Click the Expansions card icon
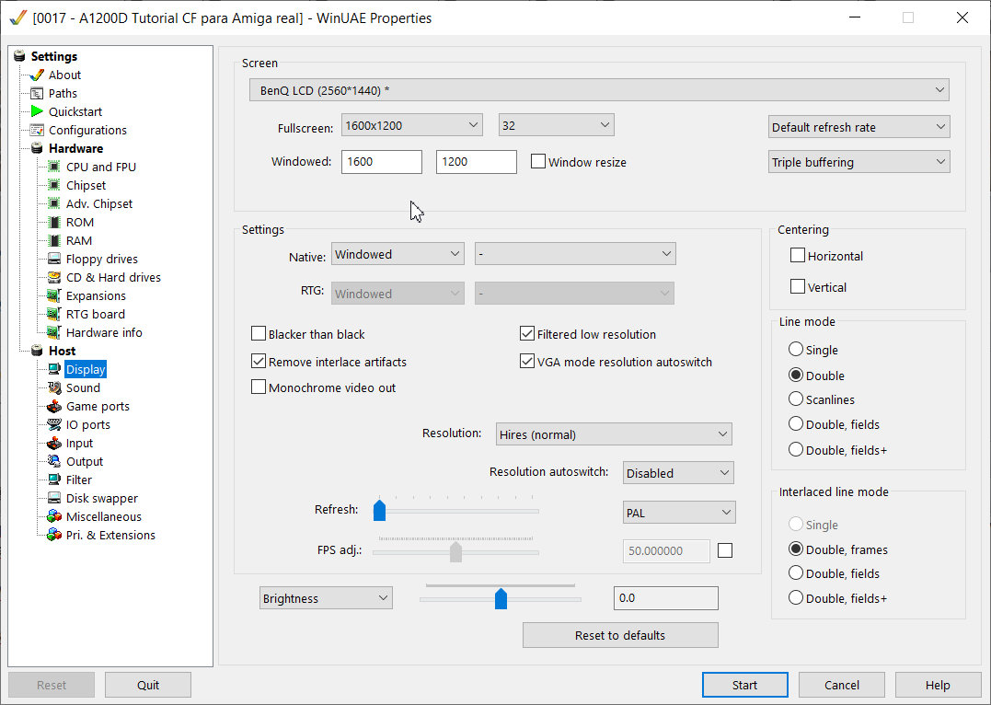The image size is (991, 705). coord(54,295)
